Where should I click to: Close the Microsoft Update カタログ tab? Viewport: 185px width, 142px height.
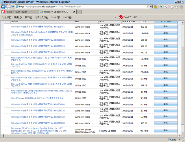[x=74, y=12]
